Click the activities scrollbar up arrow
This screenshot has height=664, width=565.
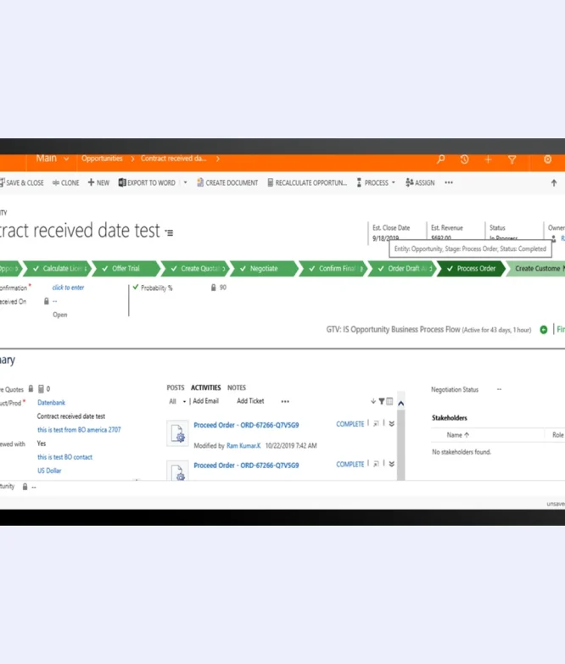(x=400, y=403)
